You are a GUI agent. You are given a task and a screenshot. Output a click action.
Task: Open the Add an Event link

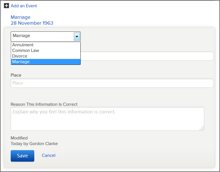24,6
